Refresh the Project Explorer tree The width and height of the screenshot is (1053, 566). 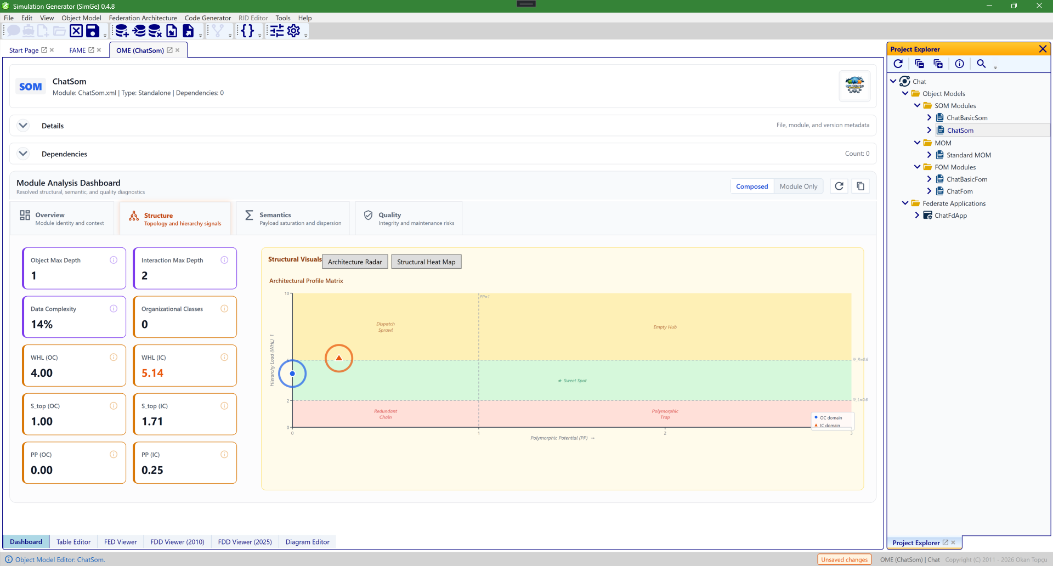[898, 64]
